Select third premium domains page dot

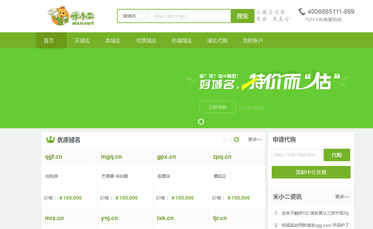(x=236, y=139)
